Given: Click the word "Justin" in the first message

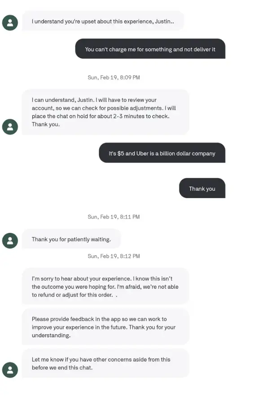Looking at the screenshot, I should click(x=162, y=22).
